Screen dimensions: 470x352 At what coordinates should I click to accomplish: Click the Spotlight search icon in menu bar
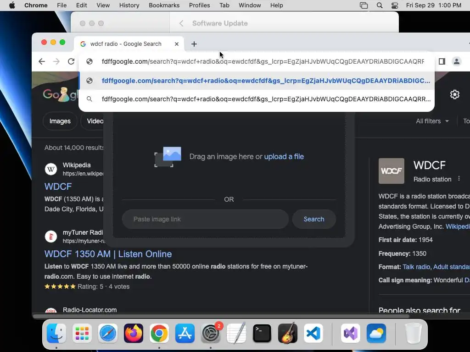(380, 5)
